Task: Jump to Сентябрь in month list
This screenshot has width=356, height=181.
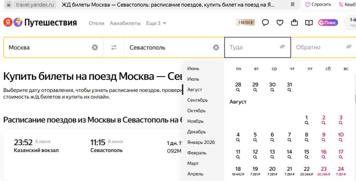Action: (x=197, y=100)
